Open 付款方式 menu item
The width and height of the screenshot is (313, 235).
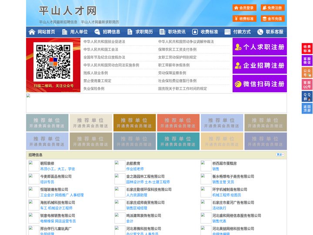click(242, 32)
